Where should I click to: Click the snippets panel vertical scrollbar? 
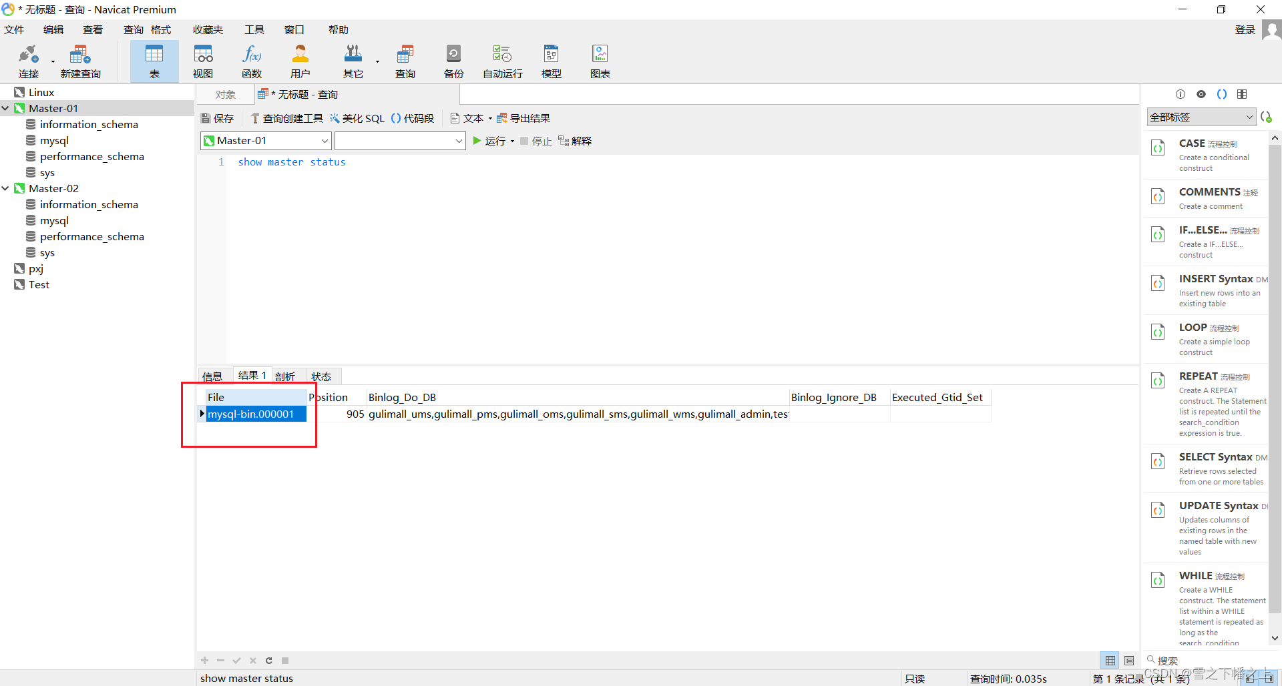[1275, 378]
